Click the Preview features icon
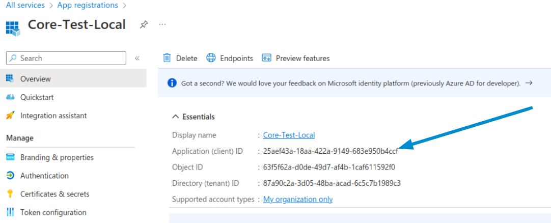Viewport: 551px width, 223px height. [267, 58]
